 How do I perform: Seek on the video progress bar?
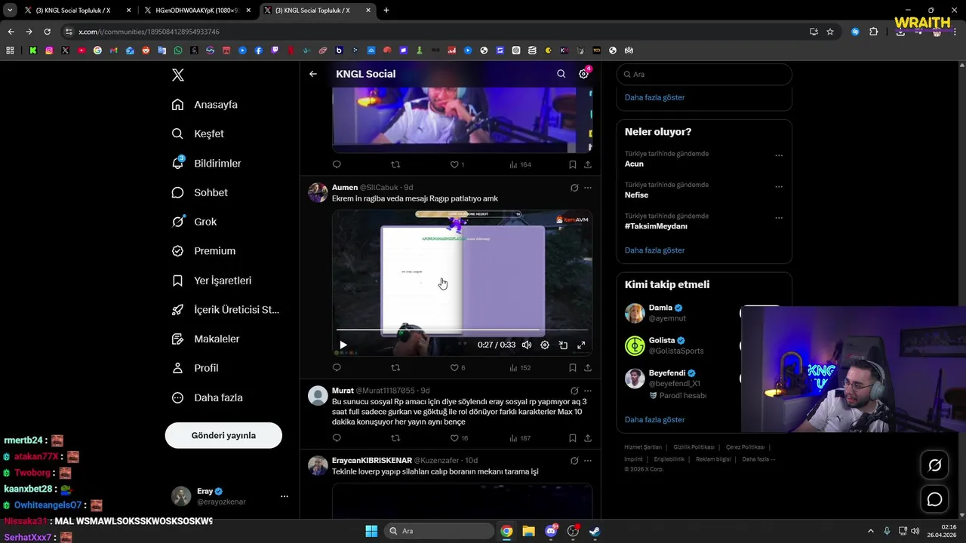[x=462, y=330]
